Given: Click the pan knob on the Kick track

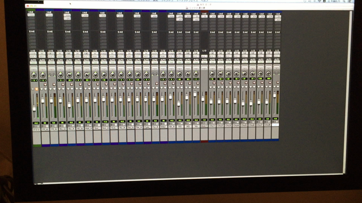Looking at the screenshot, I should point(113,74).
